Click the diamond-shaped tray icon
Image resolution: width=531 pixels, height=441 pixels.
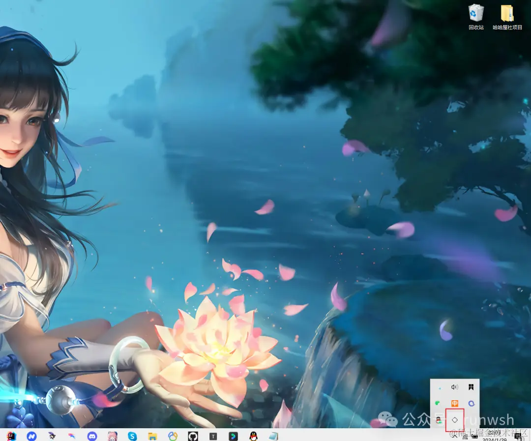click(x=455, y=420)
